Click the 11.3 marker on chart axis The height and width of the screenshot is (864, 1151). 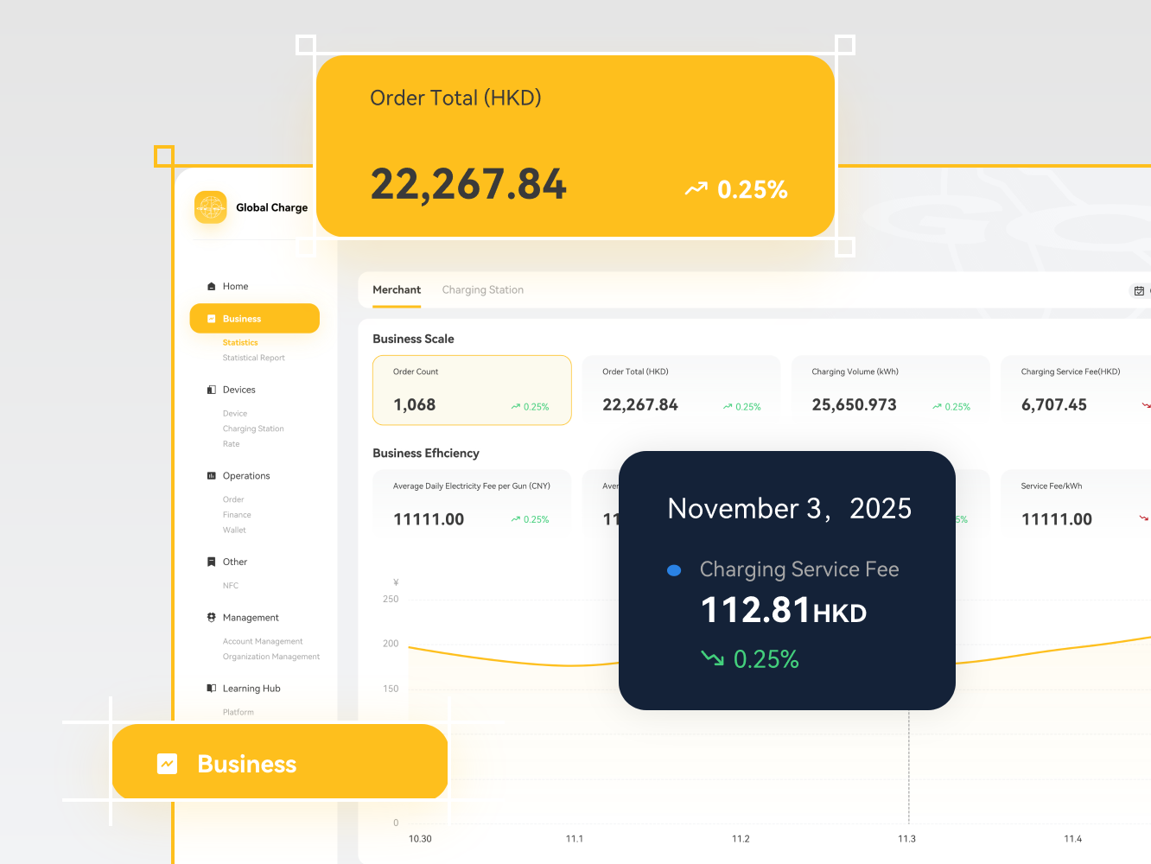(x=906, y=839)
